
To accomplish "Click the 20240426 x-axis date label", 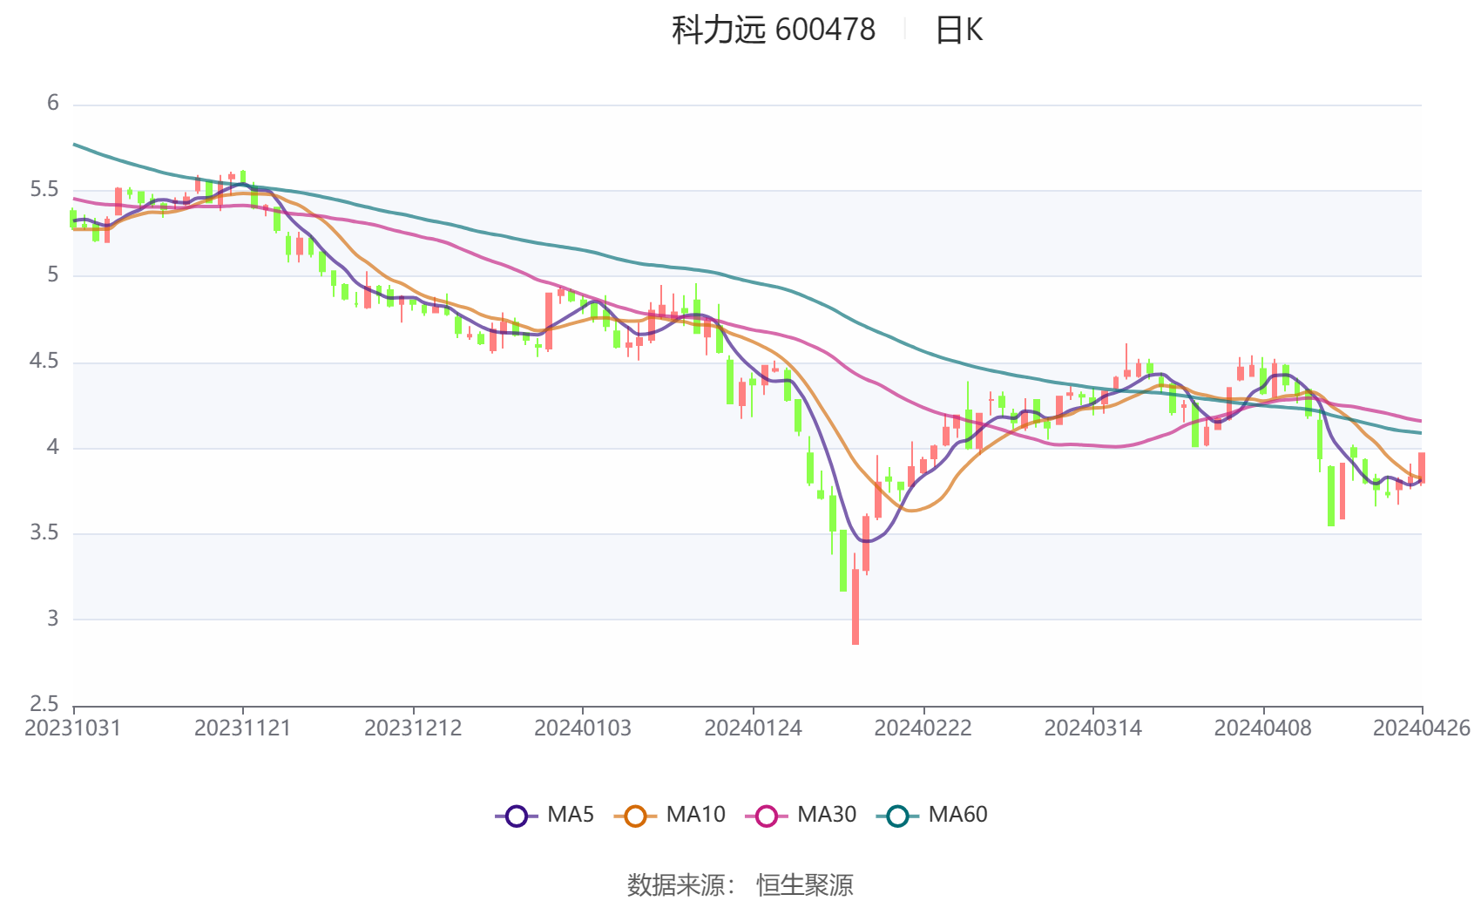I will (1422, 728).
